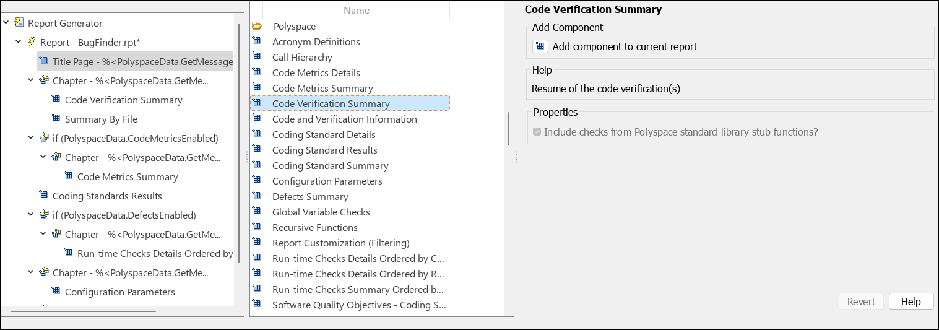The width and height of the screenshot is (939, 330).
Task: Click the icon next to Acronym Definitions
Action: [x=257, y=41]
